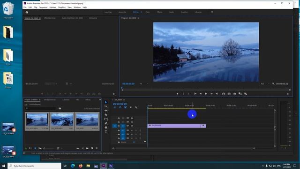Viewport: 300px width, 169px height.
Task: Toggle V1 source patching indicator
Action: pos(114,126)
